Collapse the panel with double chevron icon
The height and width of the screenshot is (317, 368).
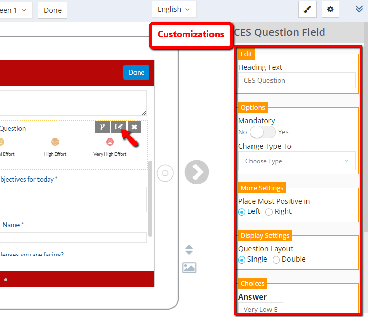(x=359, y=9)
